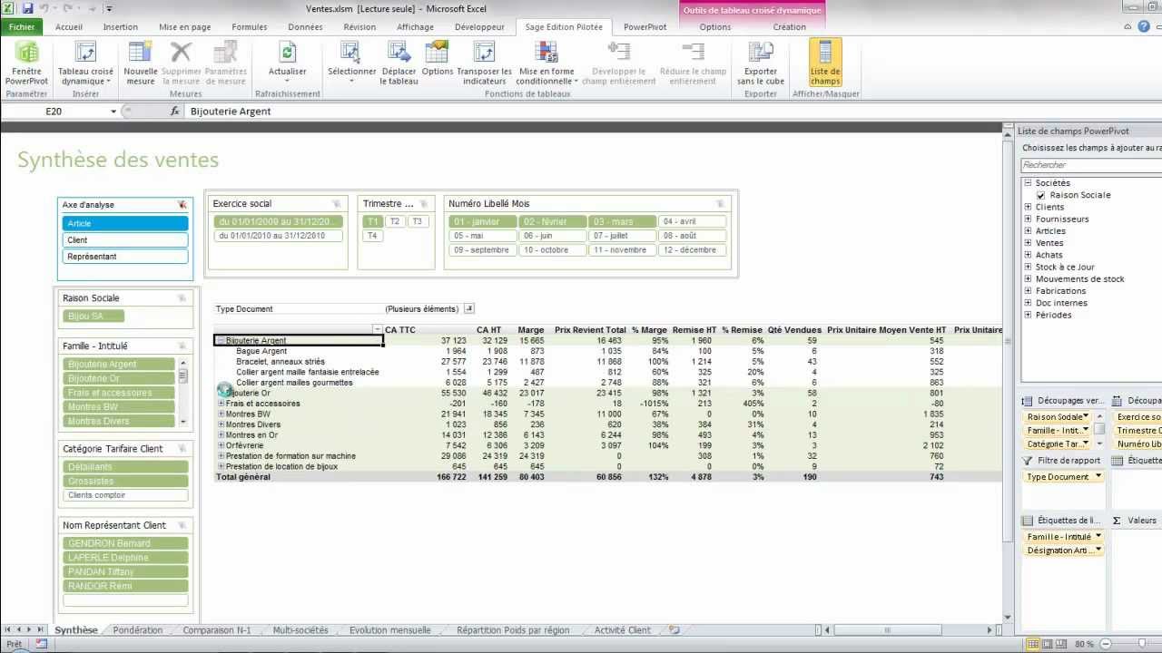Open the PowerPivot ribbon tab

pos(645,27)
